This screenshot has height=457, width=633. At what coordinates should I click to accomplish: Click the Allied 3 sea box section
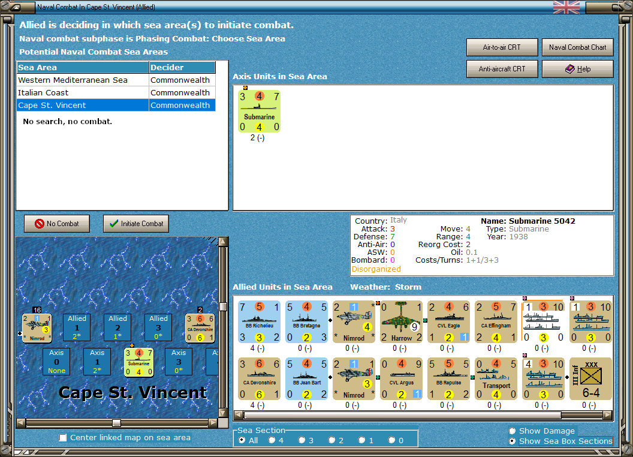point(158,327)
